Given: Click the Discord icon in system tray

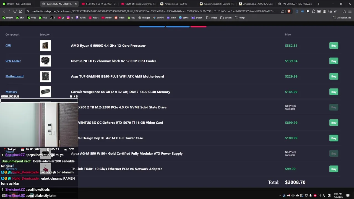Looking at the screenshot, I should coord(288,196).
